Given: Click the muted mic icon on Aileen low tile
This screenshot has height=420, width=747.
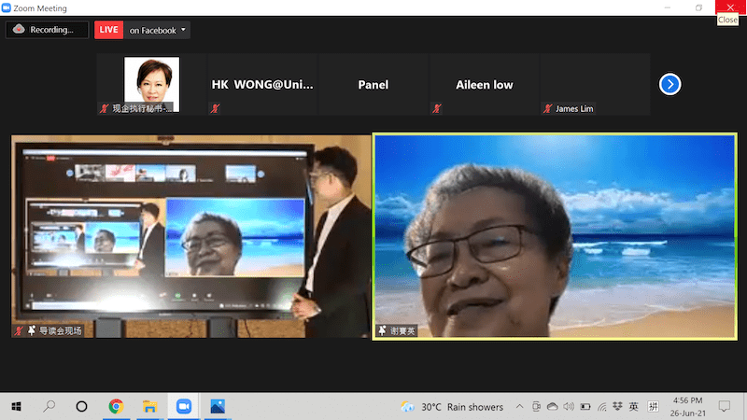Looking at the screenshot, I should (x=436, y=108).
